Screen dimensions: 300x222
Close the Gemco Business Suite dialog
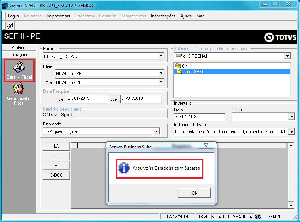206,145
